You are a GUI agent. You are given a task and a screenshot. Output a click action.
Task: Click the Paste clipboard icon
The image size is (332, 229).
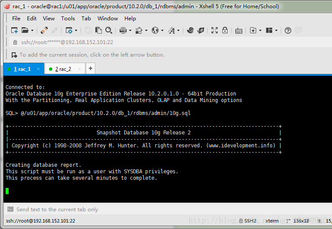click(98, 30)
